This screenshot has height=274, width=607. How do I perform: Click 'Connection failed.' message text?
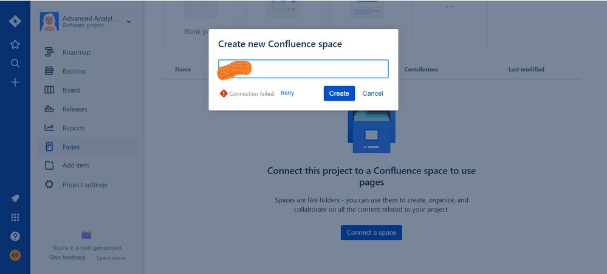(x=252, y=93)
